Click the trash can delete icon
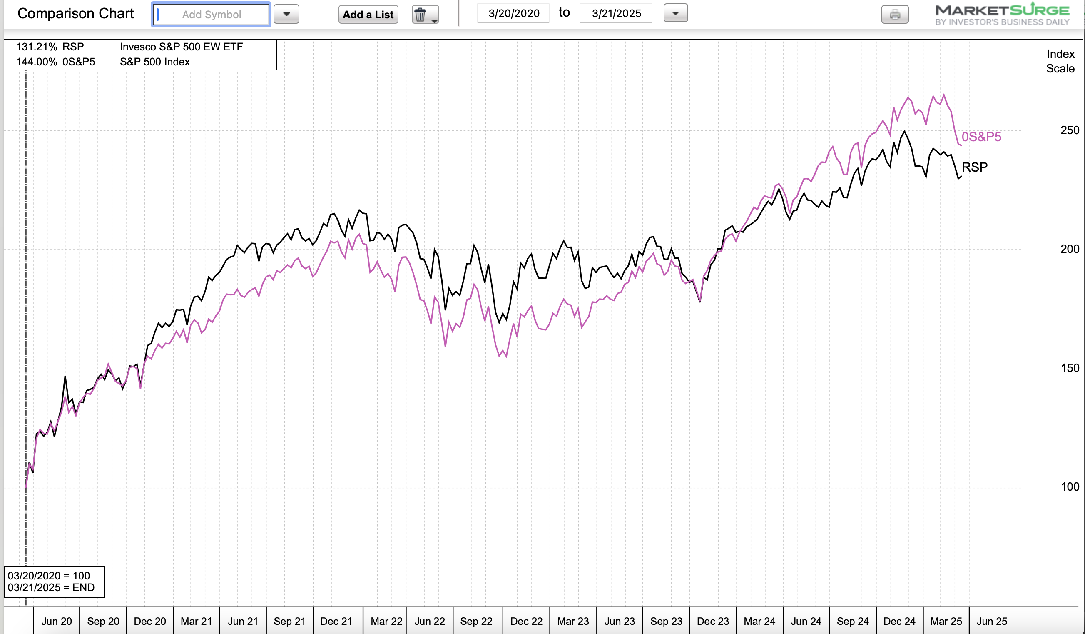 (425, 15)
